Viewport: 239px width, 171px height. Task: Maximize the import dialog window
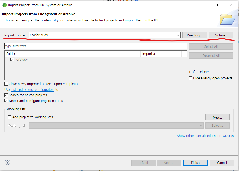[219, 5]
